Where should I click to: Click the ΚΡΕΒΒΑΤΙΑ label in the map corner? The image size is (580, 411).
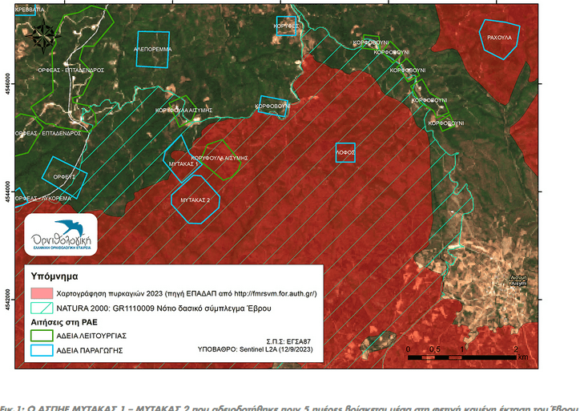tap(30, 8)
